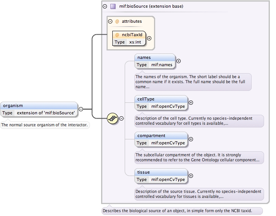This screenshot has width=276, height=216.
Task: Expand the ncbiTaxId attribute
Action: [149, 38]
